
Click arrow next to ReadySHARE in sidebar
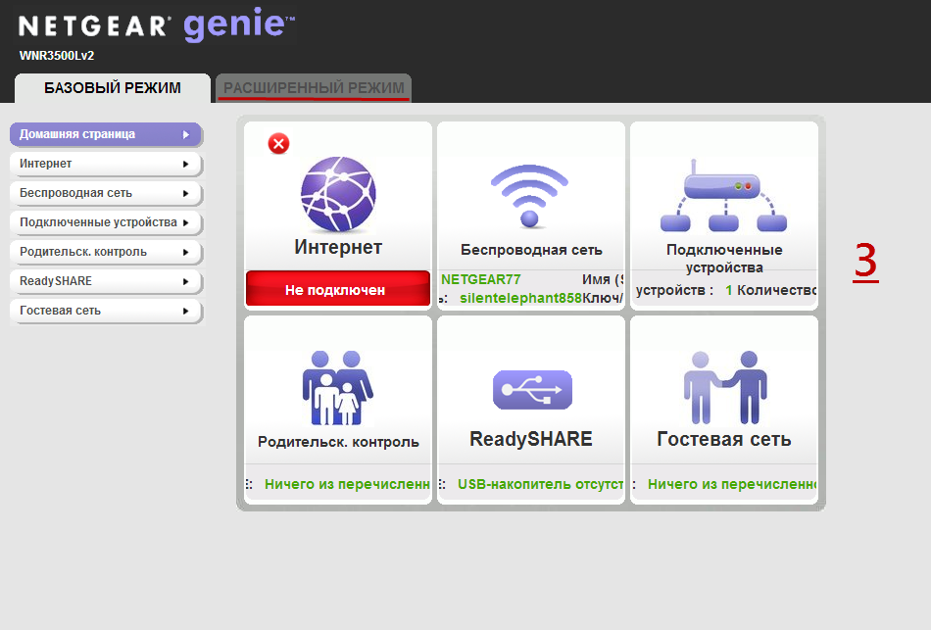tap(186, 281)
